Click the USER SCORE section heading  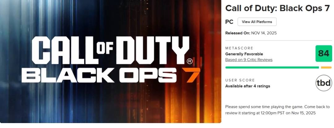click(x=240, y=80)
